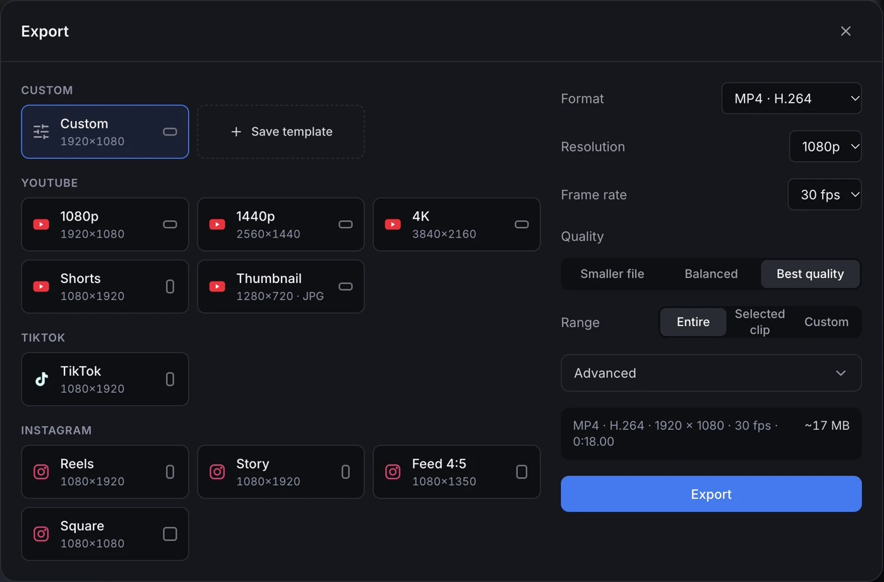Select Balanced quality option

[711, 274]
